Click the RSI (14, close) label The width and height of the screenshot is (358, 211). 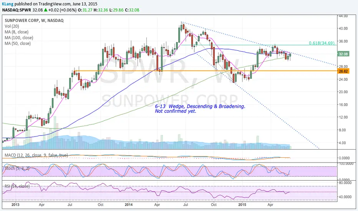[x=17, y=186]
